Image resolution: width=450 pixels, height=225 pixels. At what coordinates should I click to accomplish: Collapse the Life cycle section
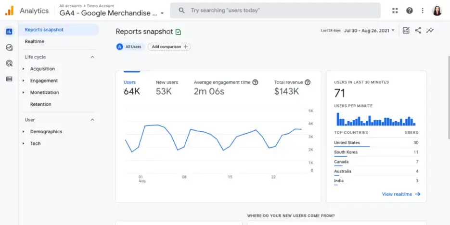92,57
